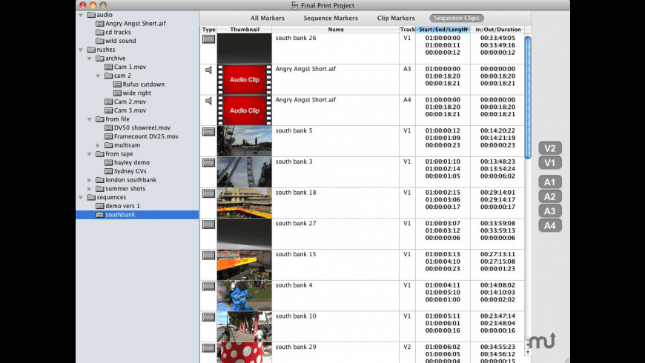The image size is (645, 363).
Task: Expand the summer shots folder
Action: [90, 189]
